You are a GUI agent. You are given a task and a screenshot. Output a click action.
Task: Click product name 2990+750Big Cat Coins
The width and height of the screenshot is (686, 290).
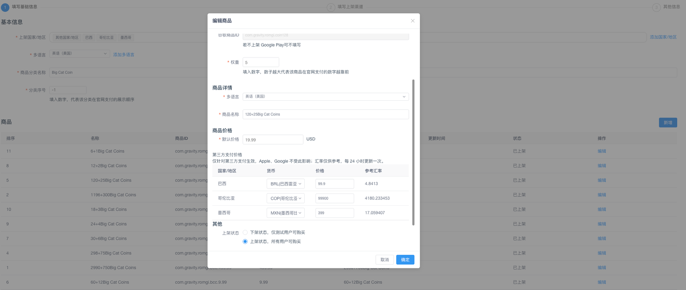(113, 268)
